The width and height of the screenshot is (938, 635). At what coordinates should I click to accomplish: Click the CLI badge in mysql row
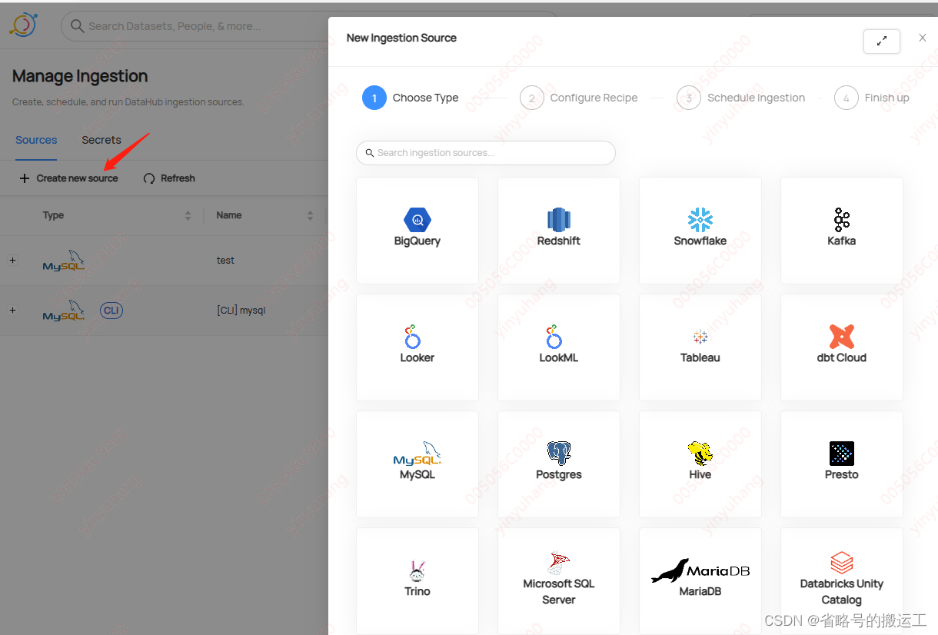[111, 311]
